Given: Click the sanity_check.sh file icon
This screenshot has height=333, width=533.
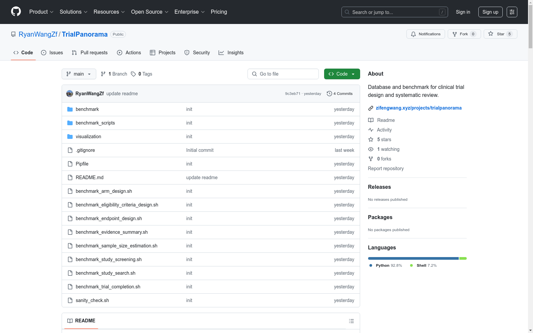Looking at the screenshot, I should [70, 300].
